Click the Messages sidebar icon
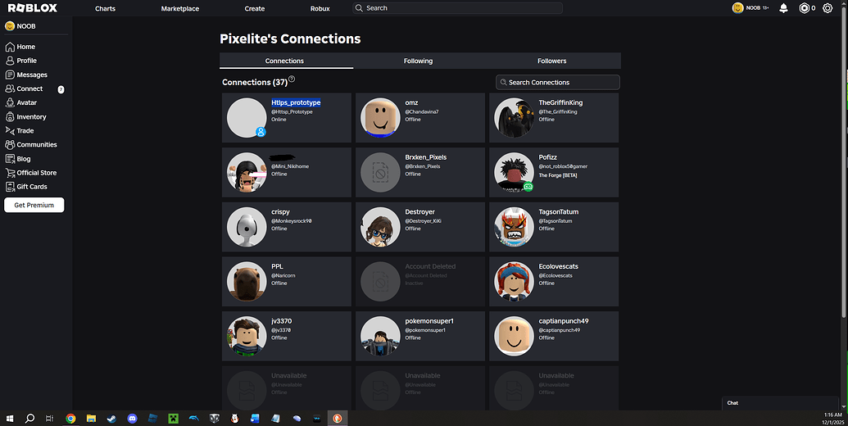 [10, 75]
